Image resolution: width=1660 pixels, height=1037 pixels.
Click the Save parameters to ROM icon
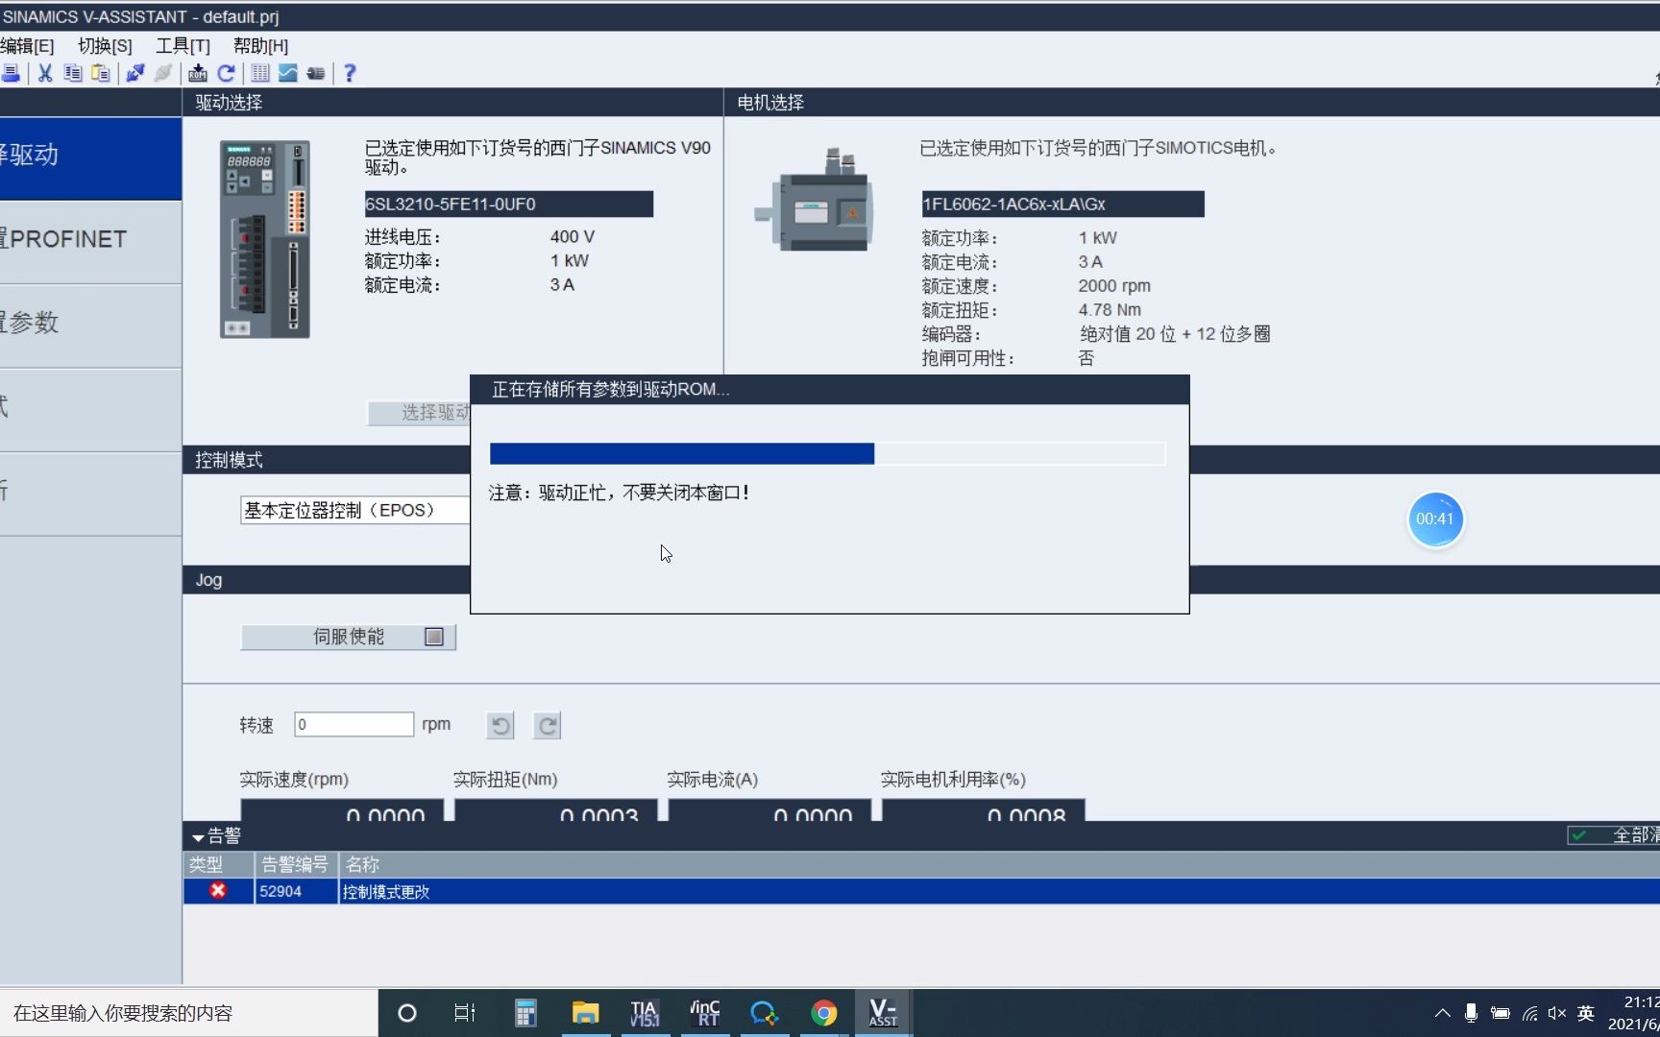198,73
